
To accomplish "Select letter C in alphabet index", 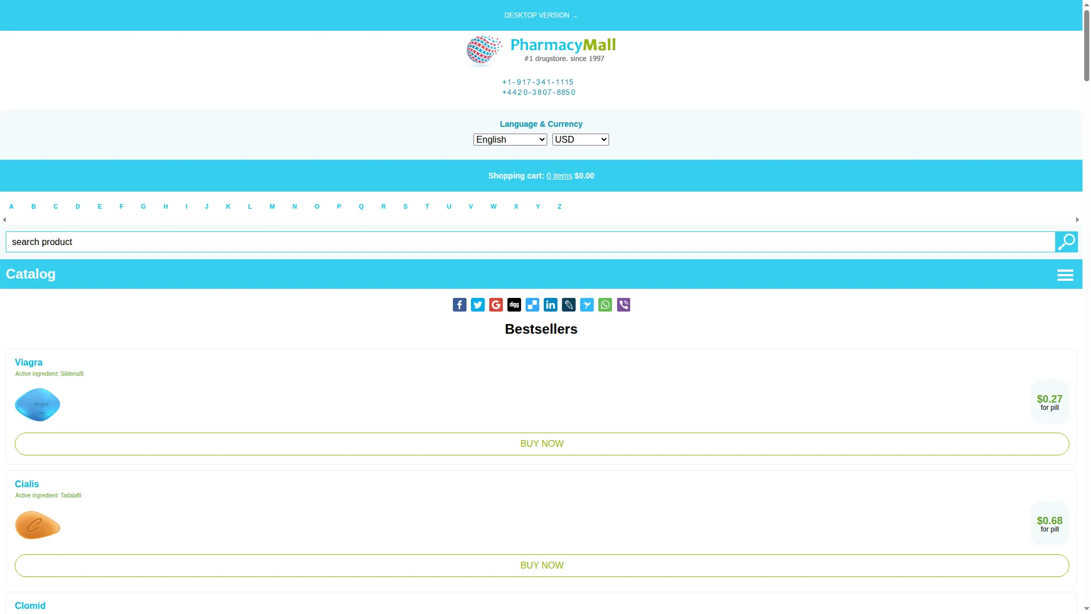I will [x=56, y=207].
